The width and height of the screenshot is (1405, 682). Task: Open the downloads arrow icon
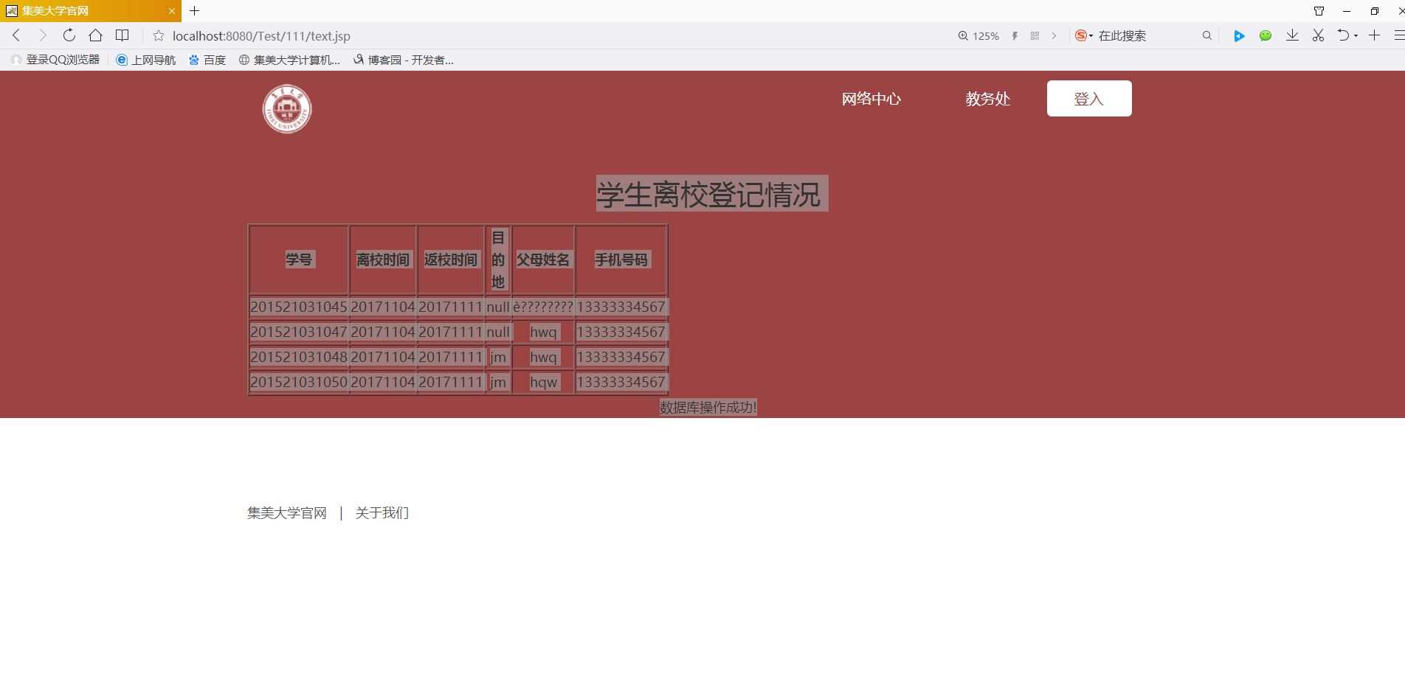coord(1292,35)
